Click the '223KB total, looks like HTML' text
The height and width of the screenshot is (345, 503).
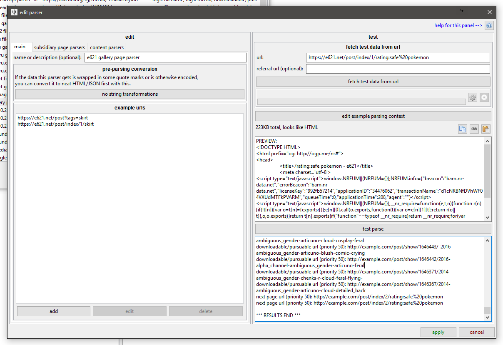point(287,127)
